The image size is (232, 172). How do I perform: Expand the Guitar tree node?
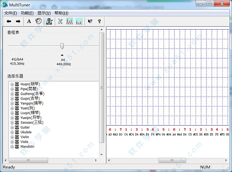(12, 127)
